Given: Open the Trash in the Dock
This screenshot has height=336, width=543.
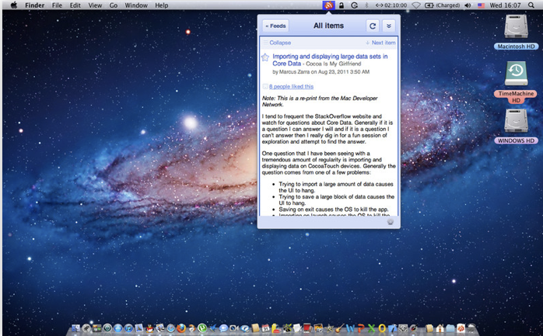Looking at the screenshot, I should [x=471, y=328].
